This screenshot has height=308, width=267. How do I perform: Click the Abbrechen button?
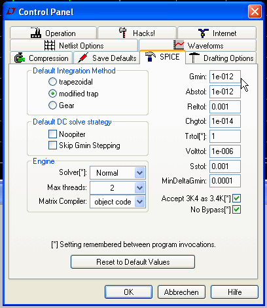click(x=181, y=292)
